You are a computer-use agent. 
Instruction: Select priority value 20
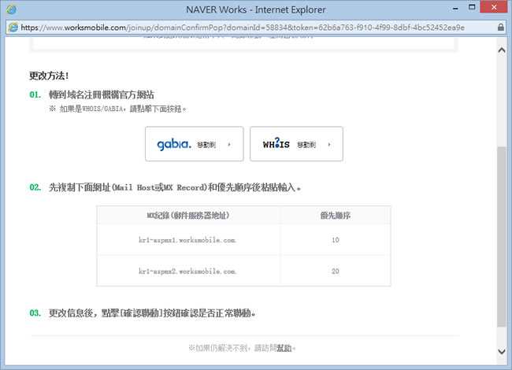click(336, 272)
